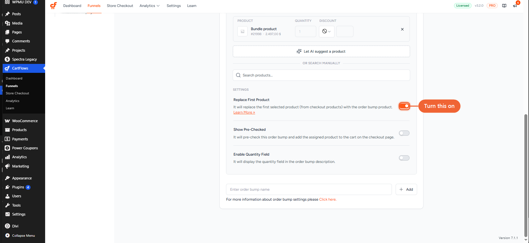
Task: Click the Power Coupons icon
Action: tap(7, 148)
